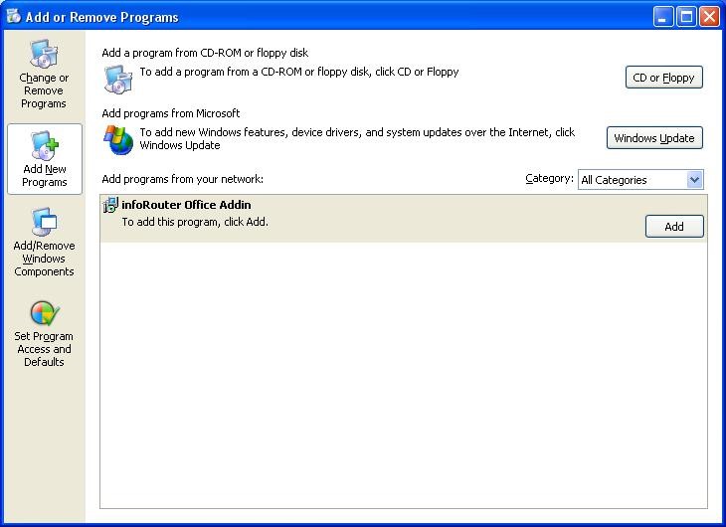
Task: Click the CD-ROM or floppy disk instruction text
Action: [299, 72]
